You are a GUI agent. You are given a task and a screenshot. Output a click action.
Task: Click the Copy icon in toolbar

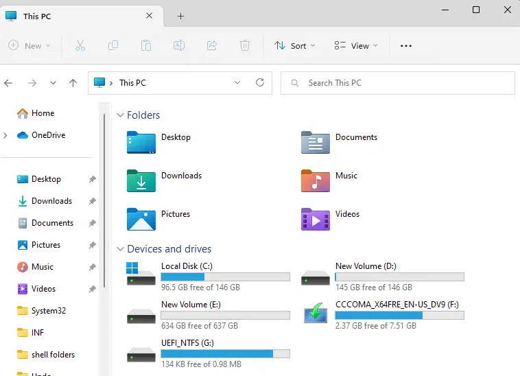pos(113,45)
